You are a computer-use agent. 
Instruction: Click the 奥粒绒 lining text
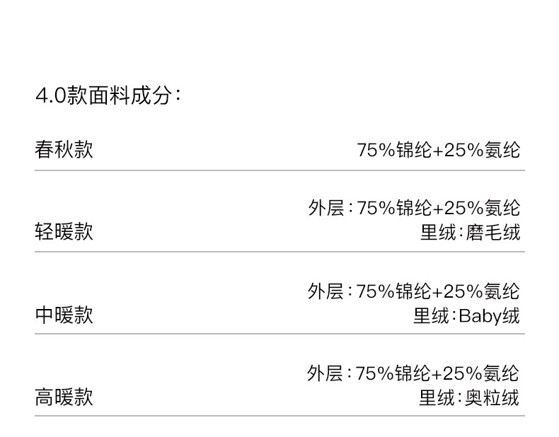pyautogui.click(x=492, y=398)
